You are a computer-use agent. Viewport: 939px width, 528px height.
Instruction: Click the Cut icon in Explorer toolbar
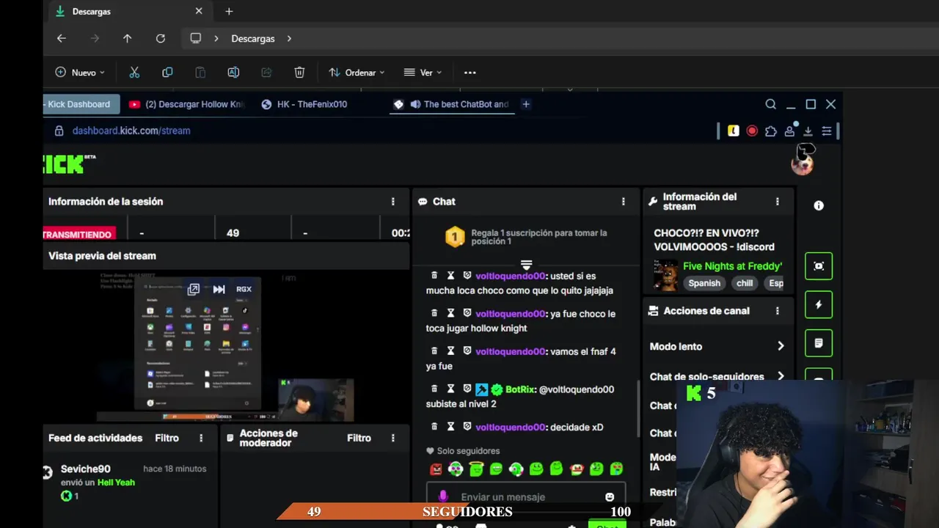pyautogui.click(x=134, y=73)
